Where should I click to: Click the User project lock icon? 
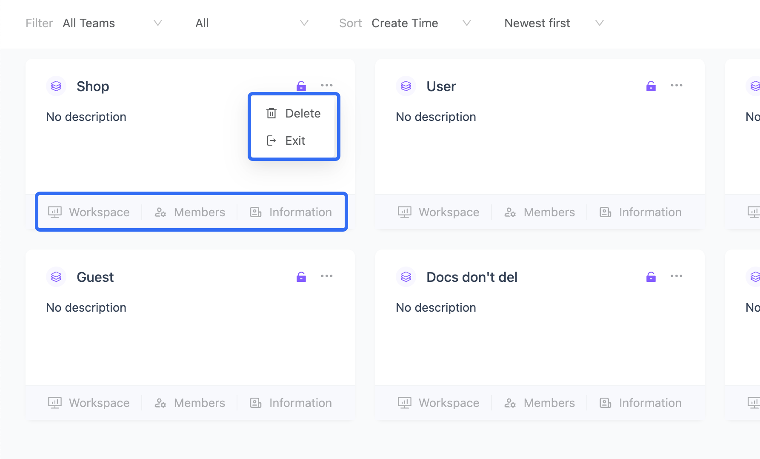[651, 86]
